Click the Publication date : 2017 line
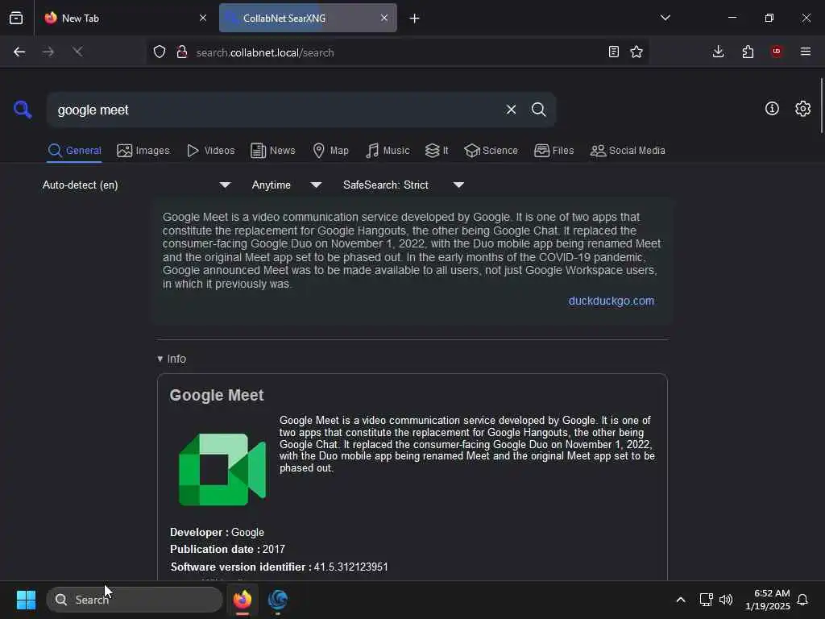The image size is (825, 619). [227, 549]
